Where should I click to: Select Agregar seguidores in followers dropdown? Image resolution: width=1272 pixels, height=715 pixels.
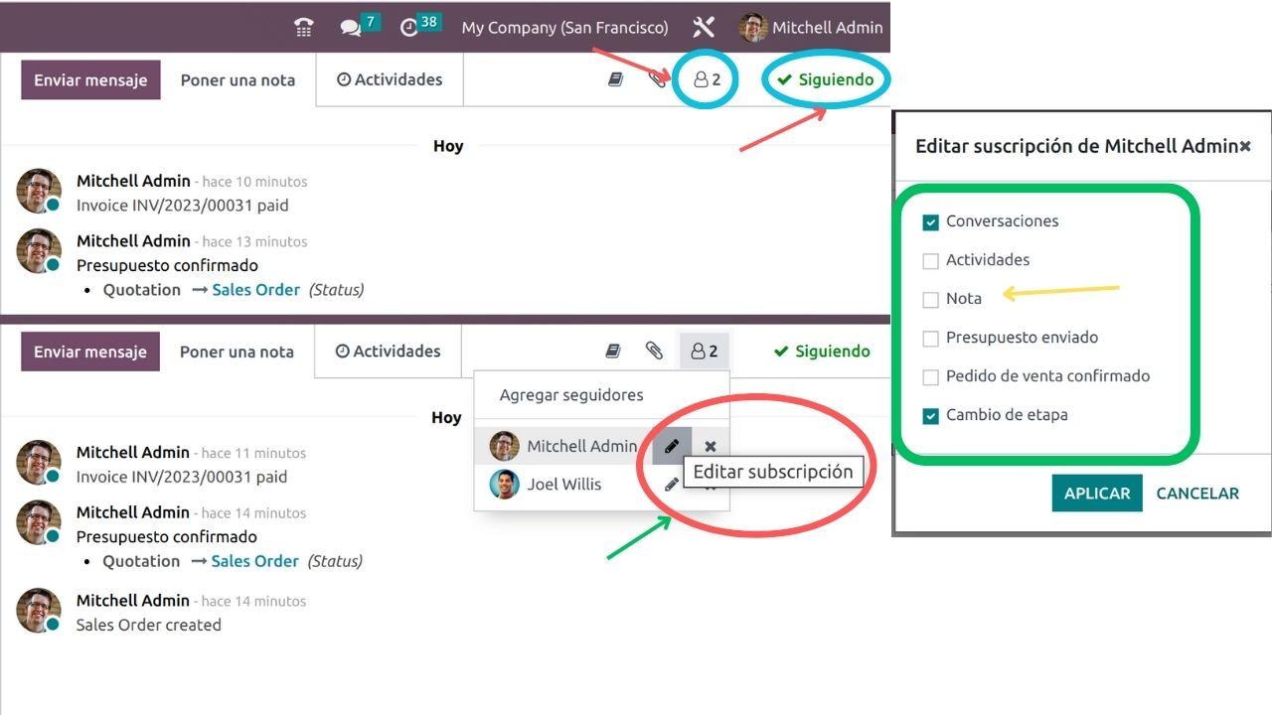point(571,395)
